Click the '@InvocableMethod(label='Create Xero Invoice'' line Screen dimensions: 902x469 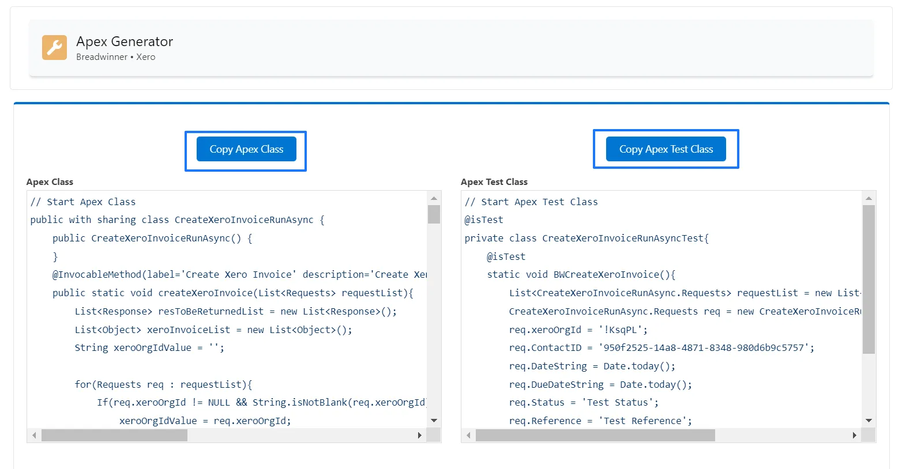(x=240, y=275)
